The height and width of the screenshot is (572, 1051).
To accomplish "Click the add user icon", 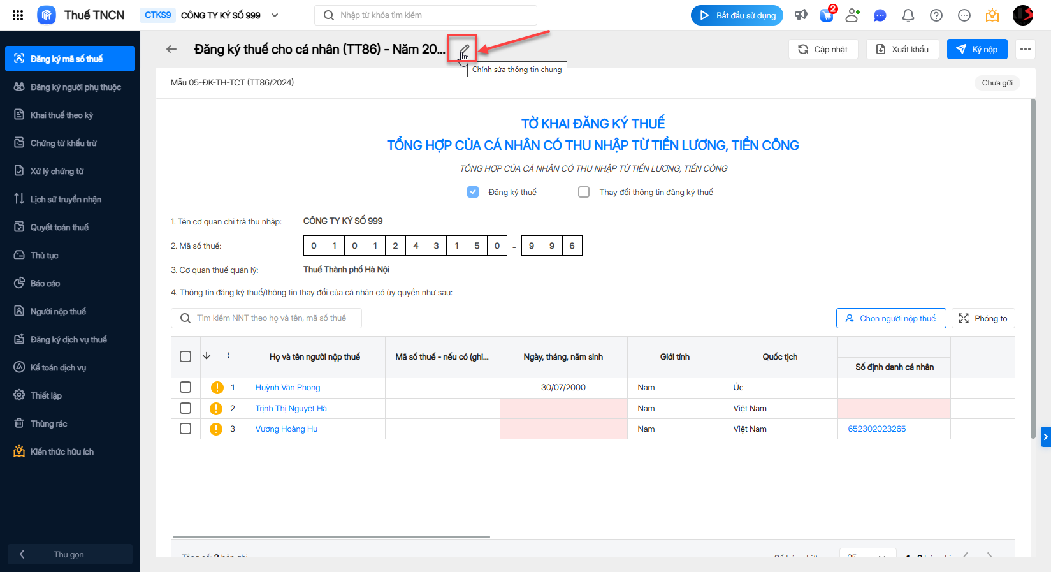I will (853, 15).
